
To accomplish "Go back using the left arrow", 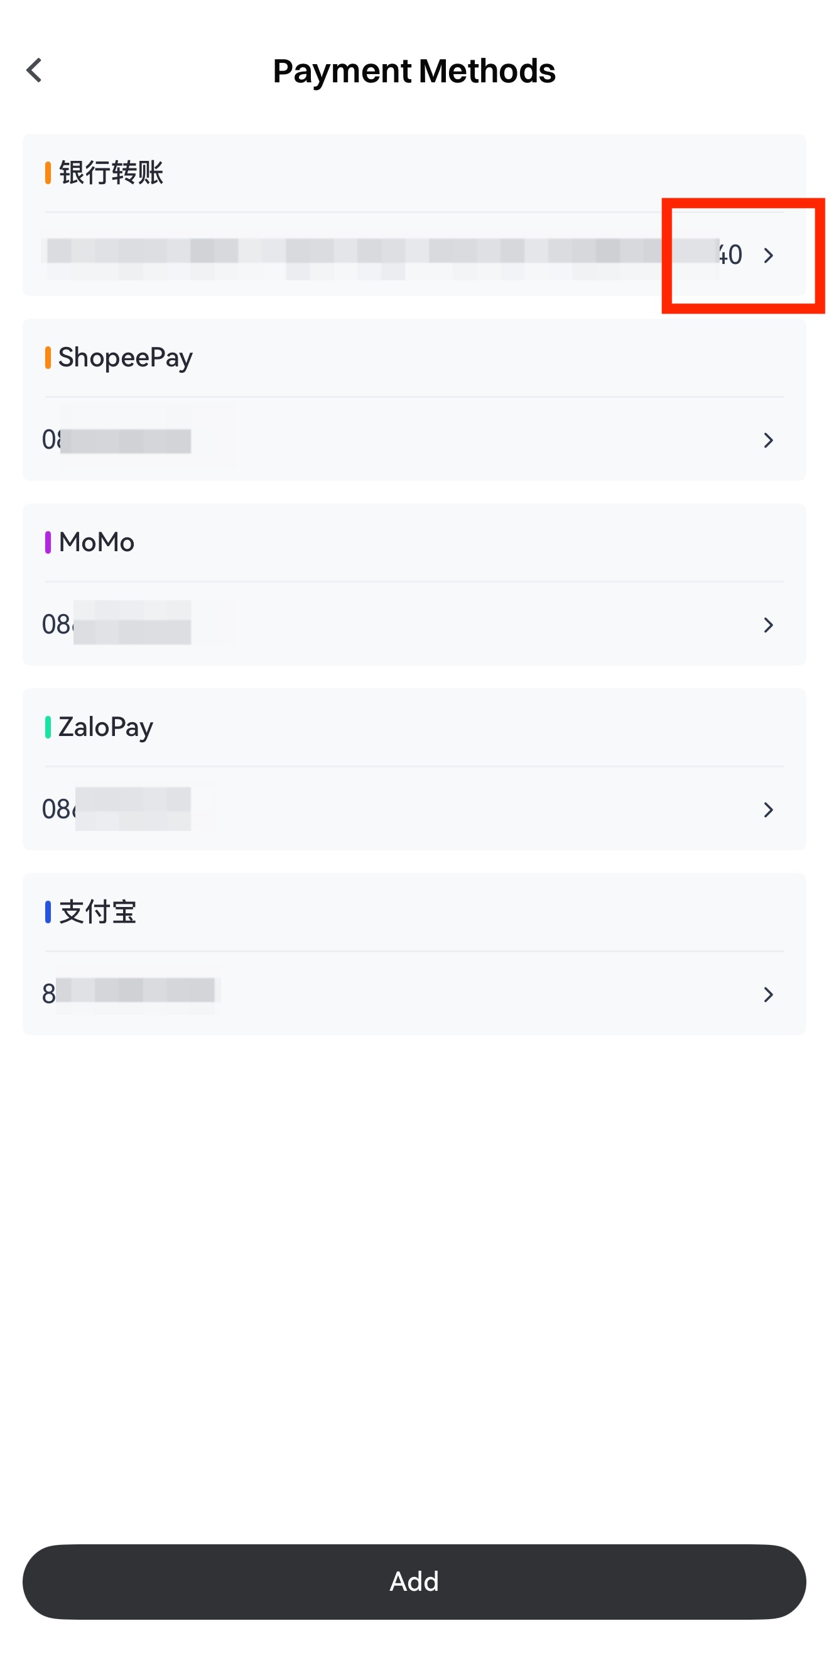I will point(35,70).
